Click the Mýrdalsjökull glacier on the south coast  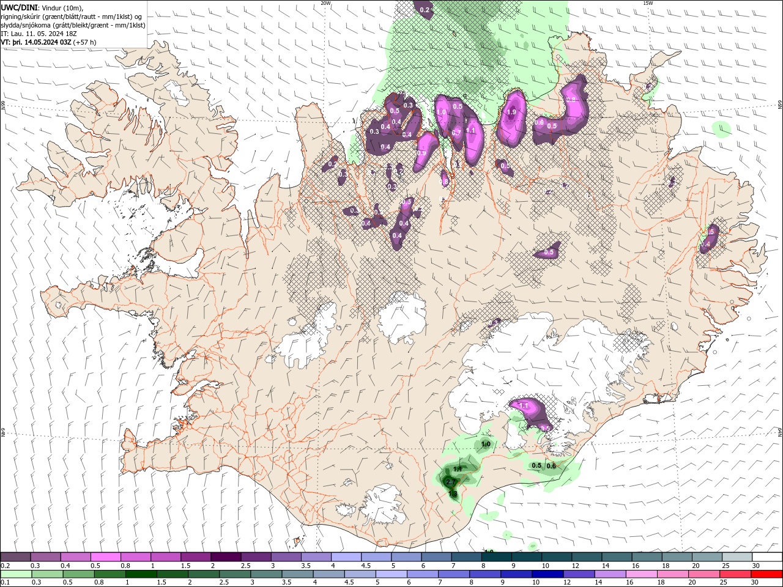pos(384,505)
